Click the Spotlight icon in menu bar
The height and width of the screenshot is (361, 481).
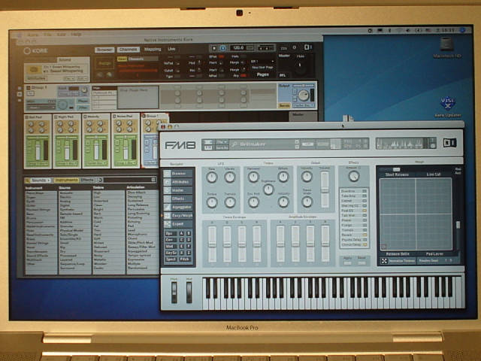tap(462, 30)
